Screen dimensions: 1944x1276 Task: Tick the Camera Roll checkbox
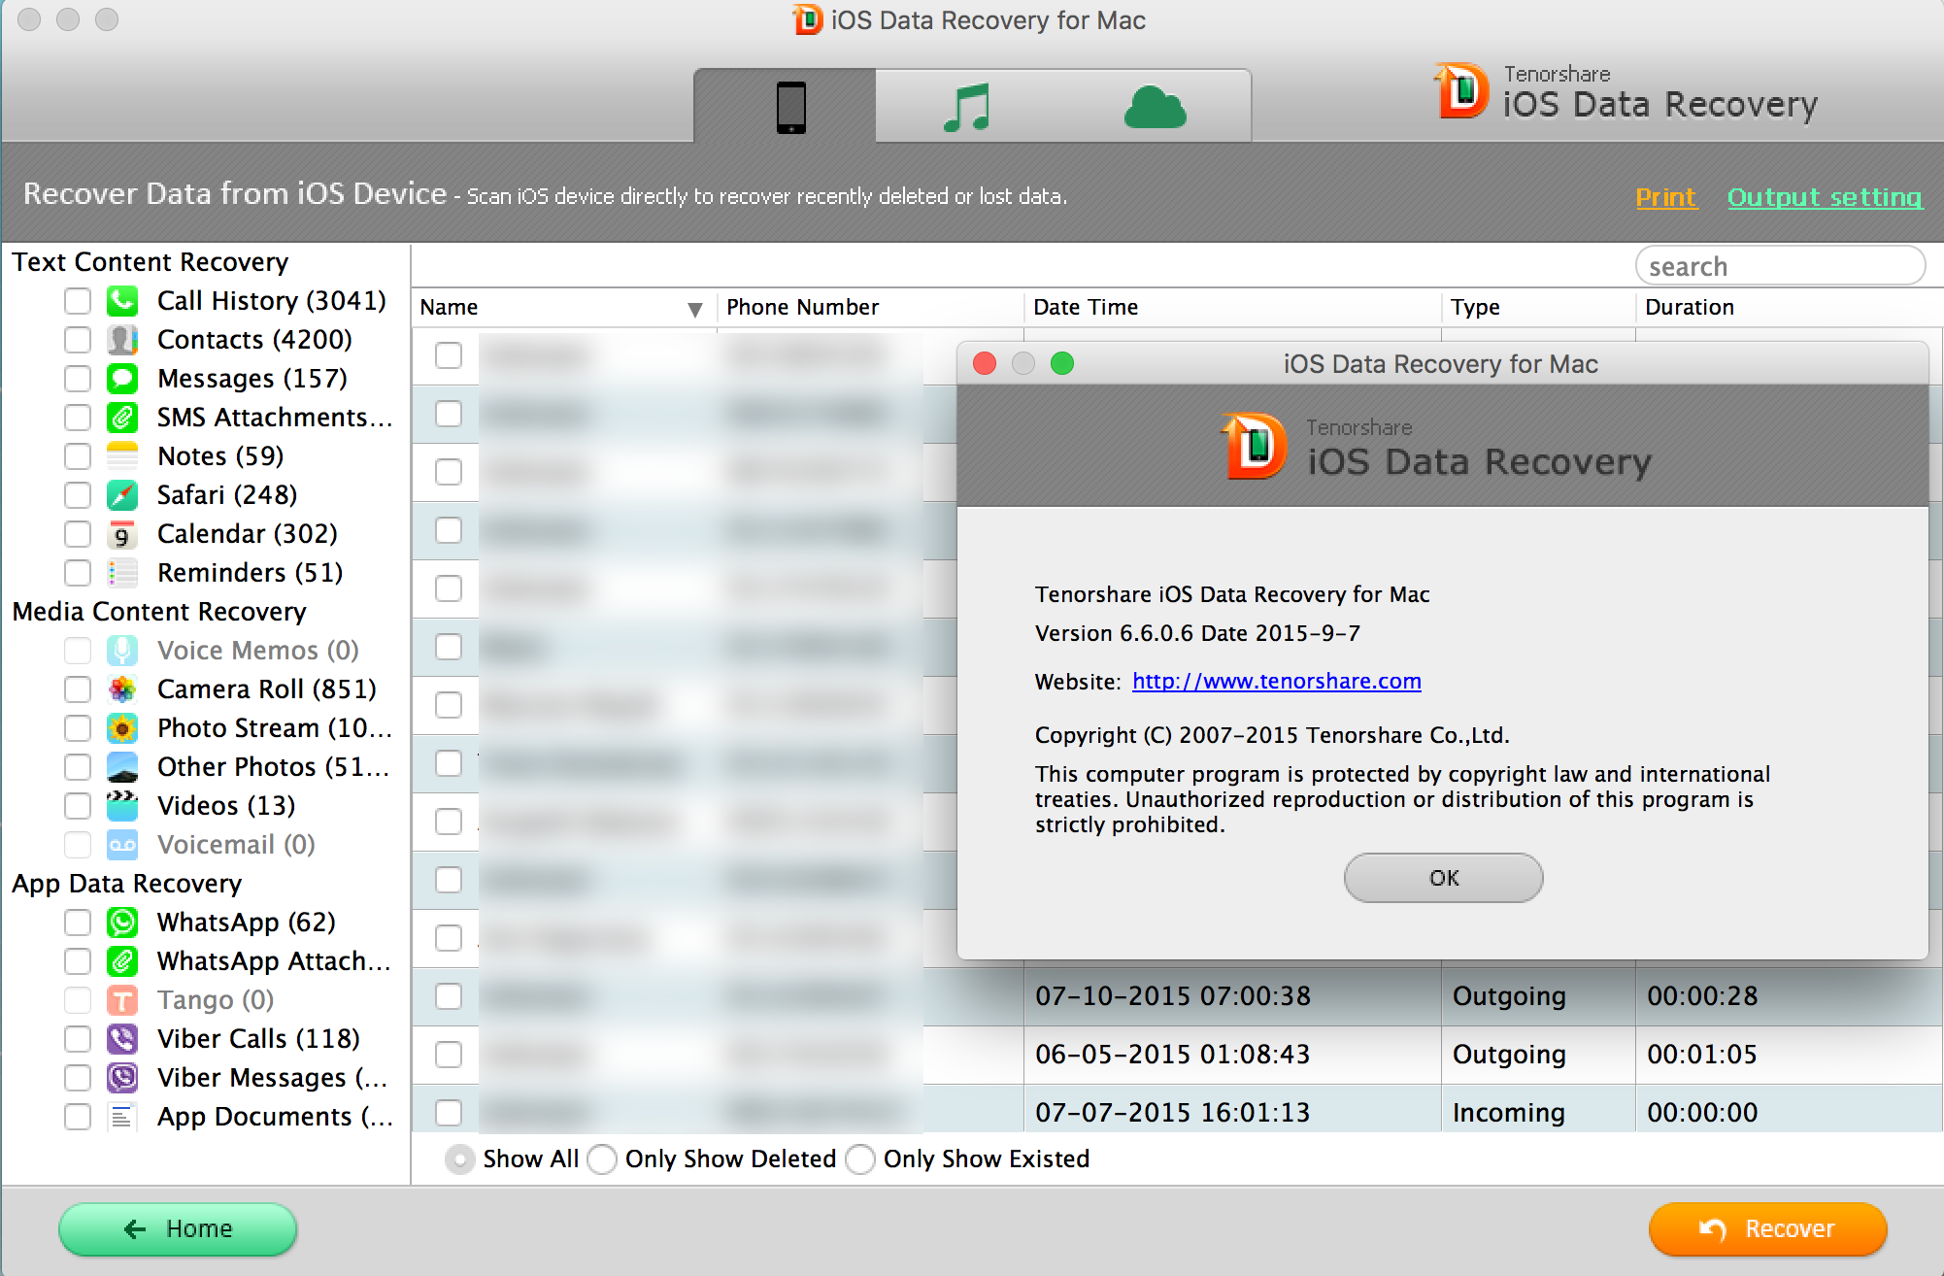click(78, 689)
